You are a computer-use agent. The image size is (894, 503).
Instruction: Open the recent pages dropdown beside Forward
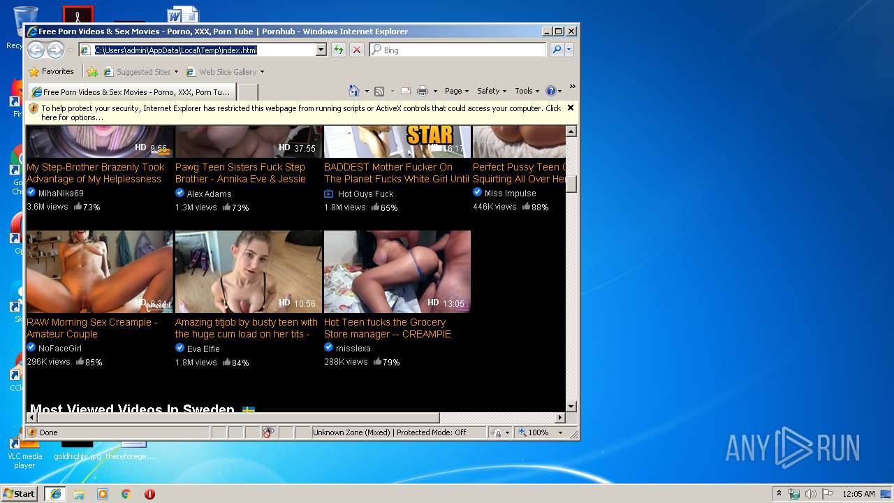pos(71,50)
